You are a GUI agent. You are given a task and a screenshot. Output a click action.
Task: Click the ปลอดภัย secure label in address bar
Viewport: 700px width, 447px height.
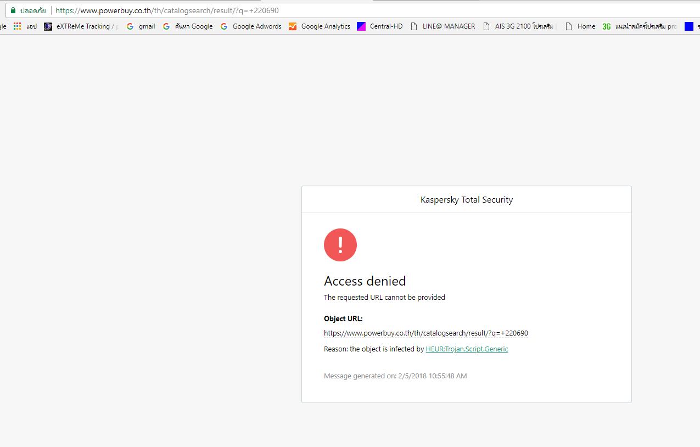click(33, 10)
